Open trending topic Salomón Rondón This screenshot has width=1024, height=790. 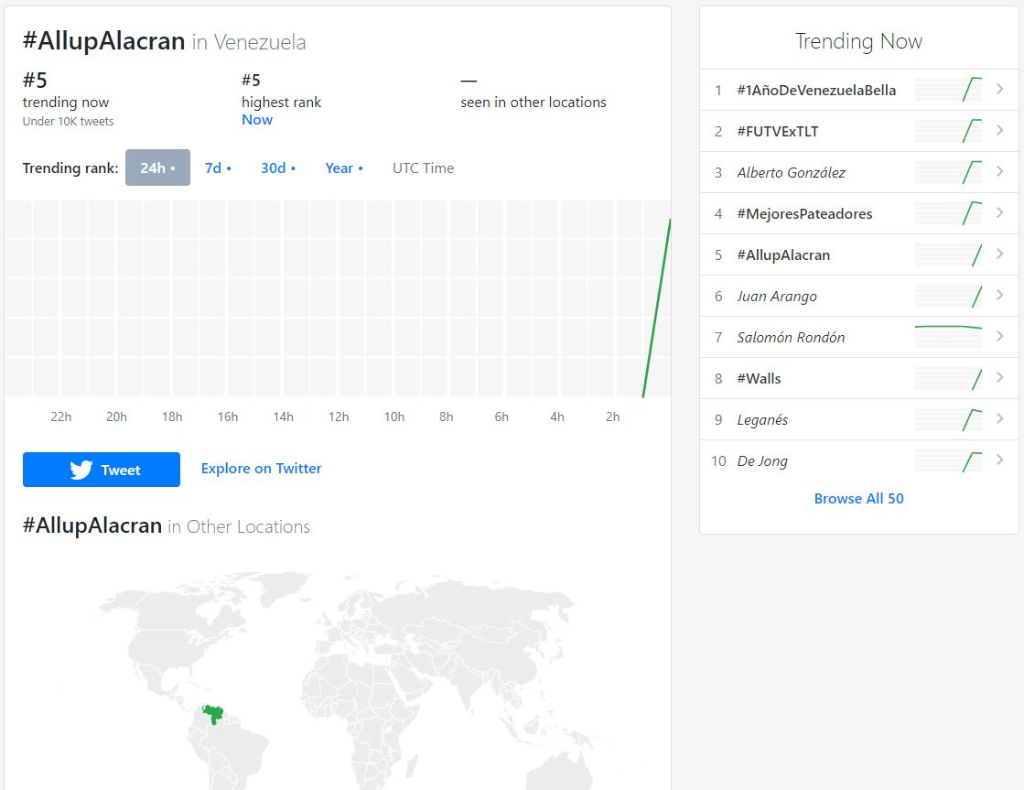[791, 337]
